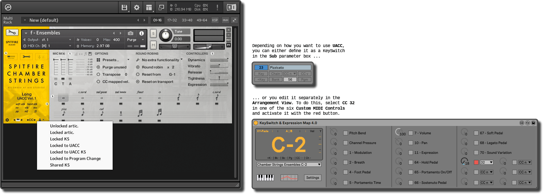Image resolution: width=543 pixels, height=194 pixels.
Task: Open the Purge dropdown
Action: tap(136, 40)
